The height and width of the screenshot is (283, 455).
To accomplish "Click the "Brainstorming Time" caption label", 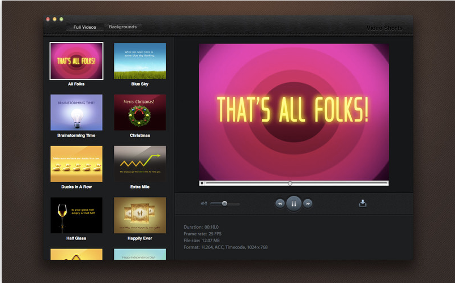I will click(76, 135).
